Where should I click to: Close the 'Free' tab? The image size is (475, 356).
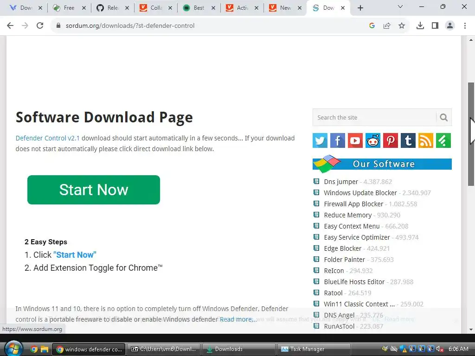84,8
